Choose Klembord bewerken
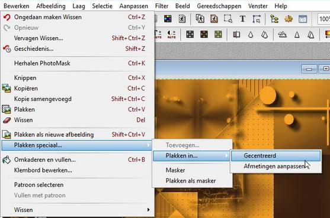 [x=78, y=170]
